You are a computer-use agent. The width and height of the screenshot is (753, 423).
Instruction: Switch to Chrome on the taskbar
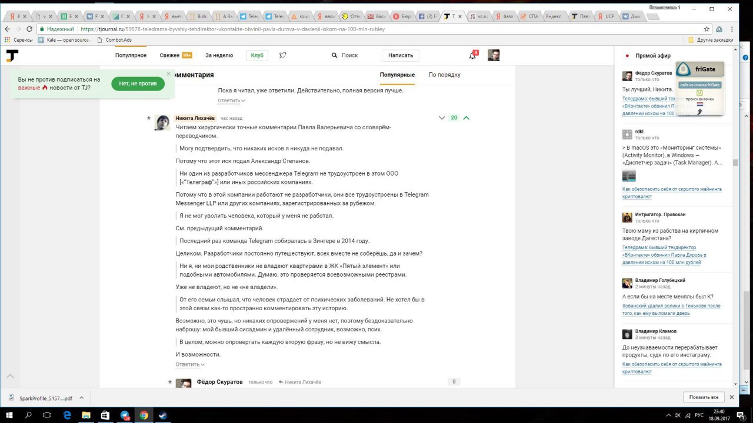tap(144, 415)
